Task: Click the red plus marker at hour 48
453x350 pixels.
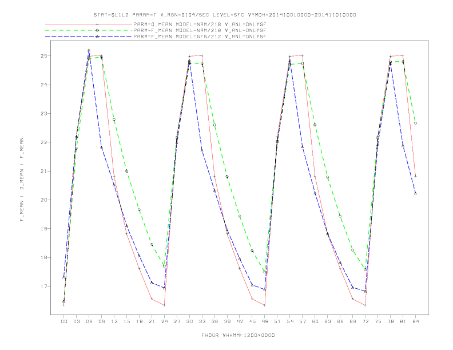Action: tap(265, 305)
